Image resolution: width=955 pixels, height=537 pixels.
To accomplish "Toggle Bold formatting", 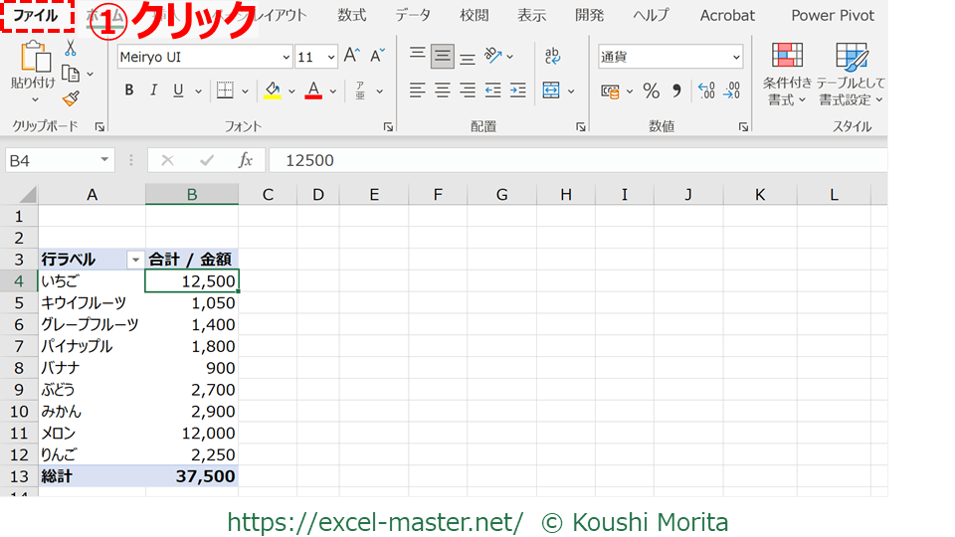I will (x=129, y=91).
